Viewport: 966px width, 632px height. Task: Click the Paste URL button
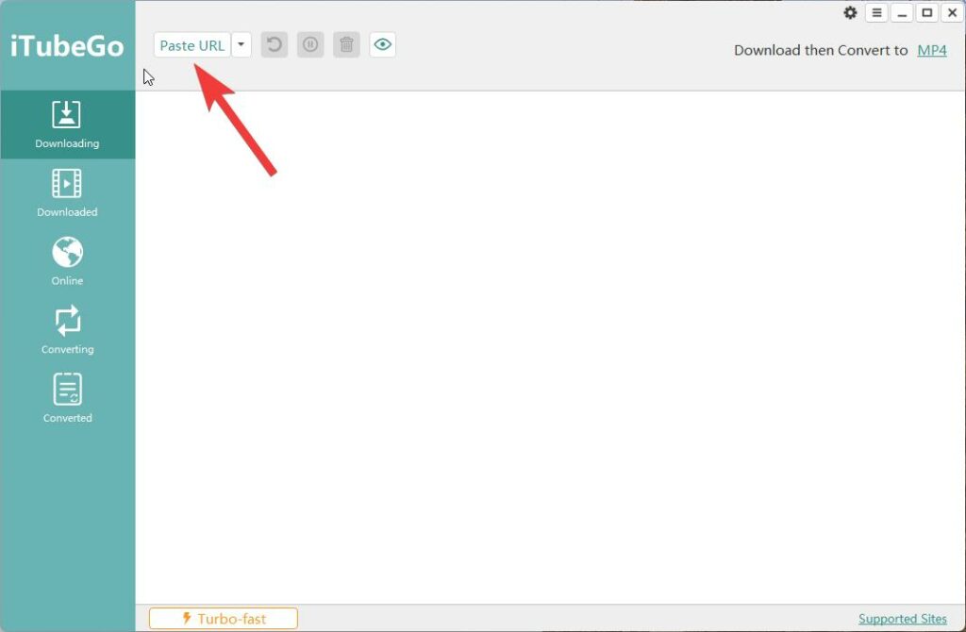click(x=192, y=43)
